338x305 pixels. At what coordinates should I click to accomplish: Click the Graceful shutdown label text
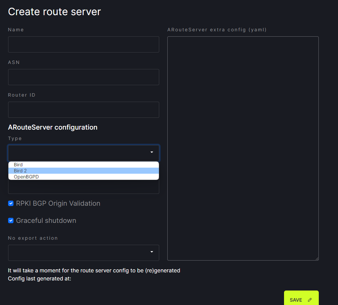coord(46,221)
